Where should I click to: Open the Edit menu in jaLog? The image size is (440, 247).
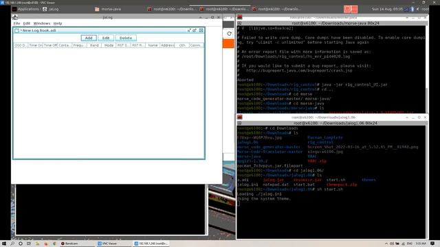pyautogui.click(x=26, y=23)
